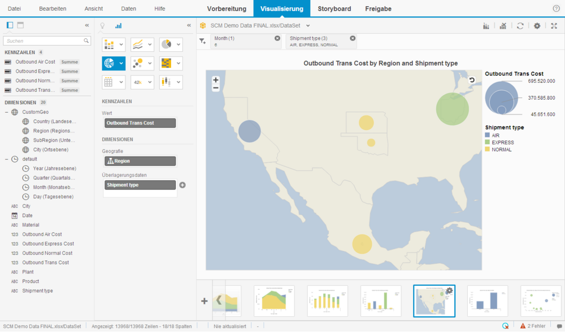This screenshot has height=332, width=565.
Task: Zoom out on the map
Action: (215, 88)
